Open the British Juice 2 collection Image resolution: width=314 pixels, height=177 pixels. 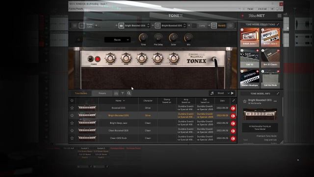point(270,37)
